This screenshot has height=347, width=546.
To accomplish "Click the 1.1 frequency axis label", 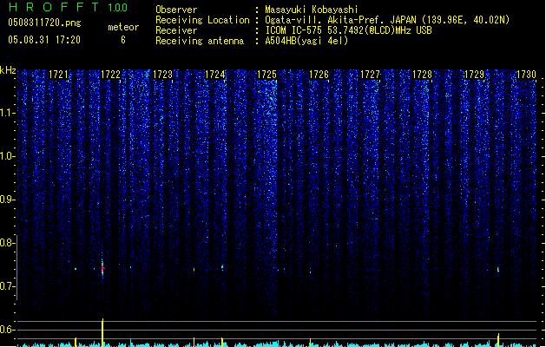I will click(7, 113).
